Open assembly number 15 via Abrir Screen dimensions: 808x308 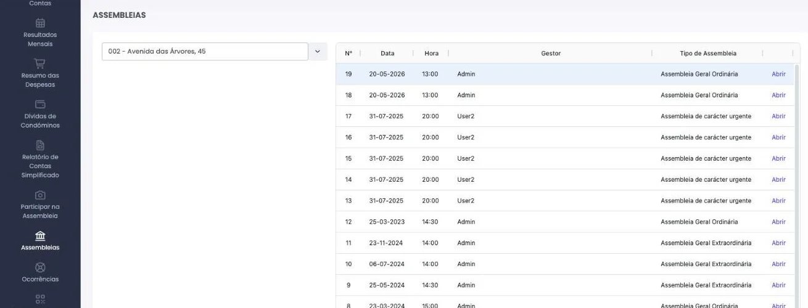point(778,158)
